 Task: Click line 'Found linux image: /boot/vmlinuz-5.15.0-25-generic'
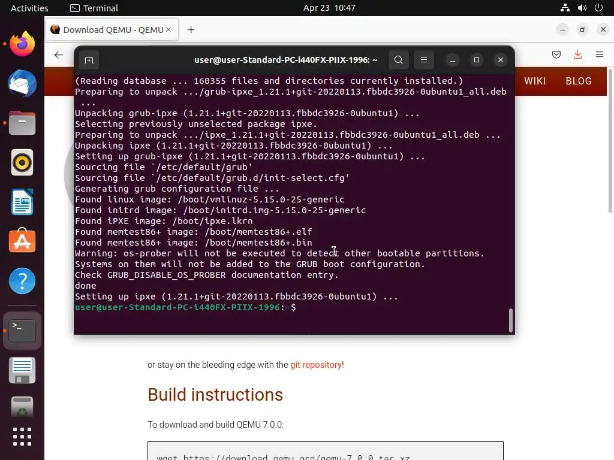(x=209, y=199)
